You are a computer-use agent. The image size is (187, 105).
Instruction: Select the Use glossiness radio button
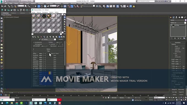point(34,42)
